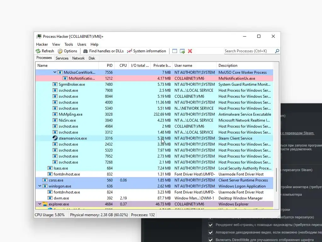Select the steamservice.exe process row

(x=154, y=138)
